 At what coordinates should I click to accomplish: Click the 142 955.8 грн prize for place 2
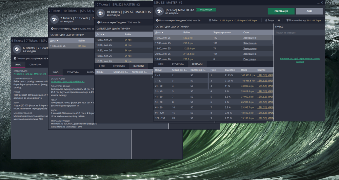[x=248, y=81]
